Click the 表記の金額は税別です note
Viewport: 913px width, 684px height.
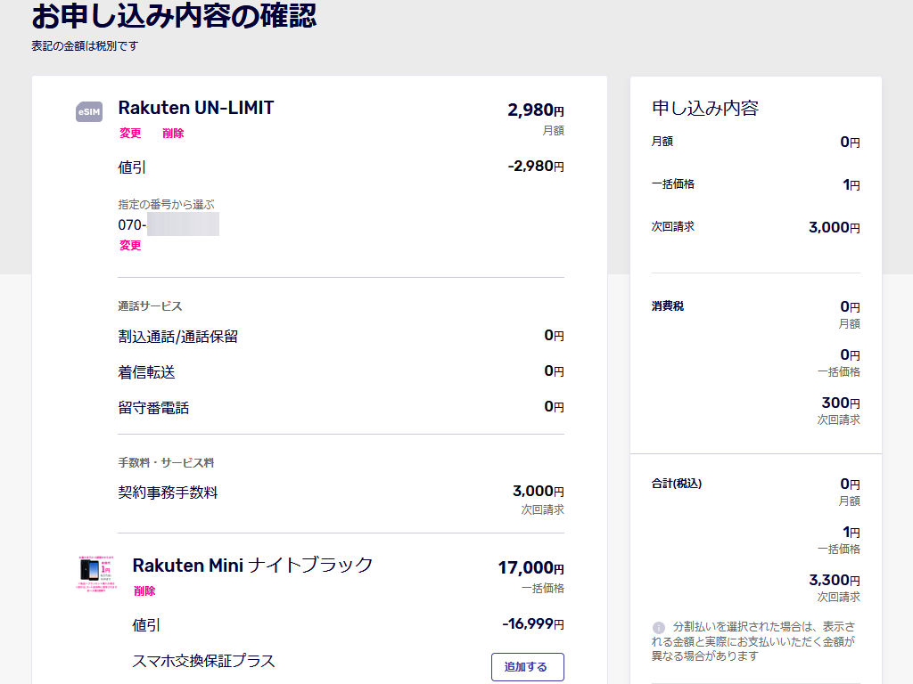(x=85, y=46)
